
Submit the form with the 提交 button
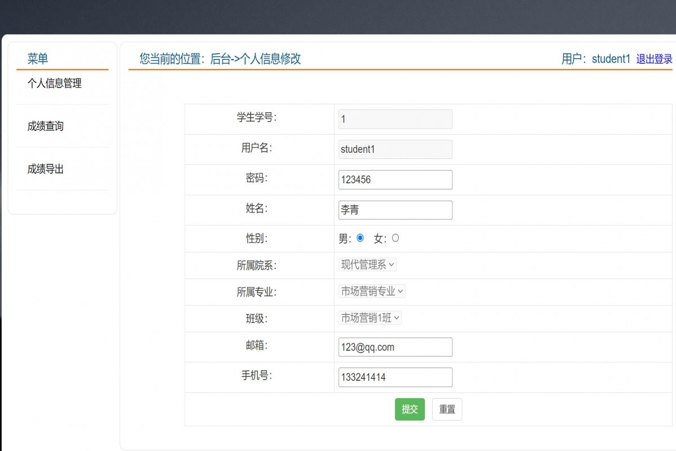[410, 409]
